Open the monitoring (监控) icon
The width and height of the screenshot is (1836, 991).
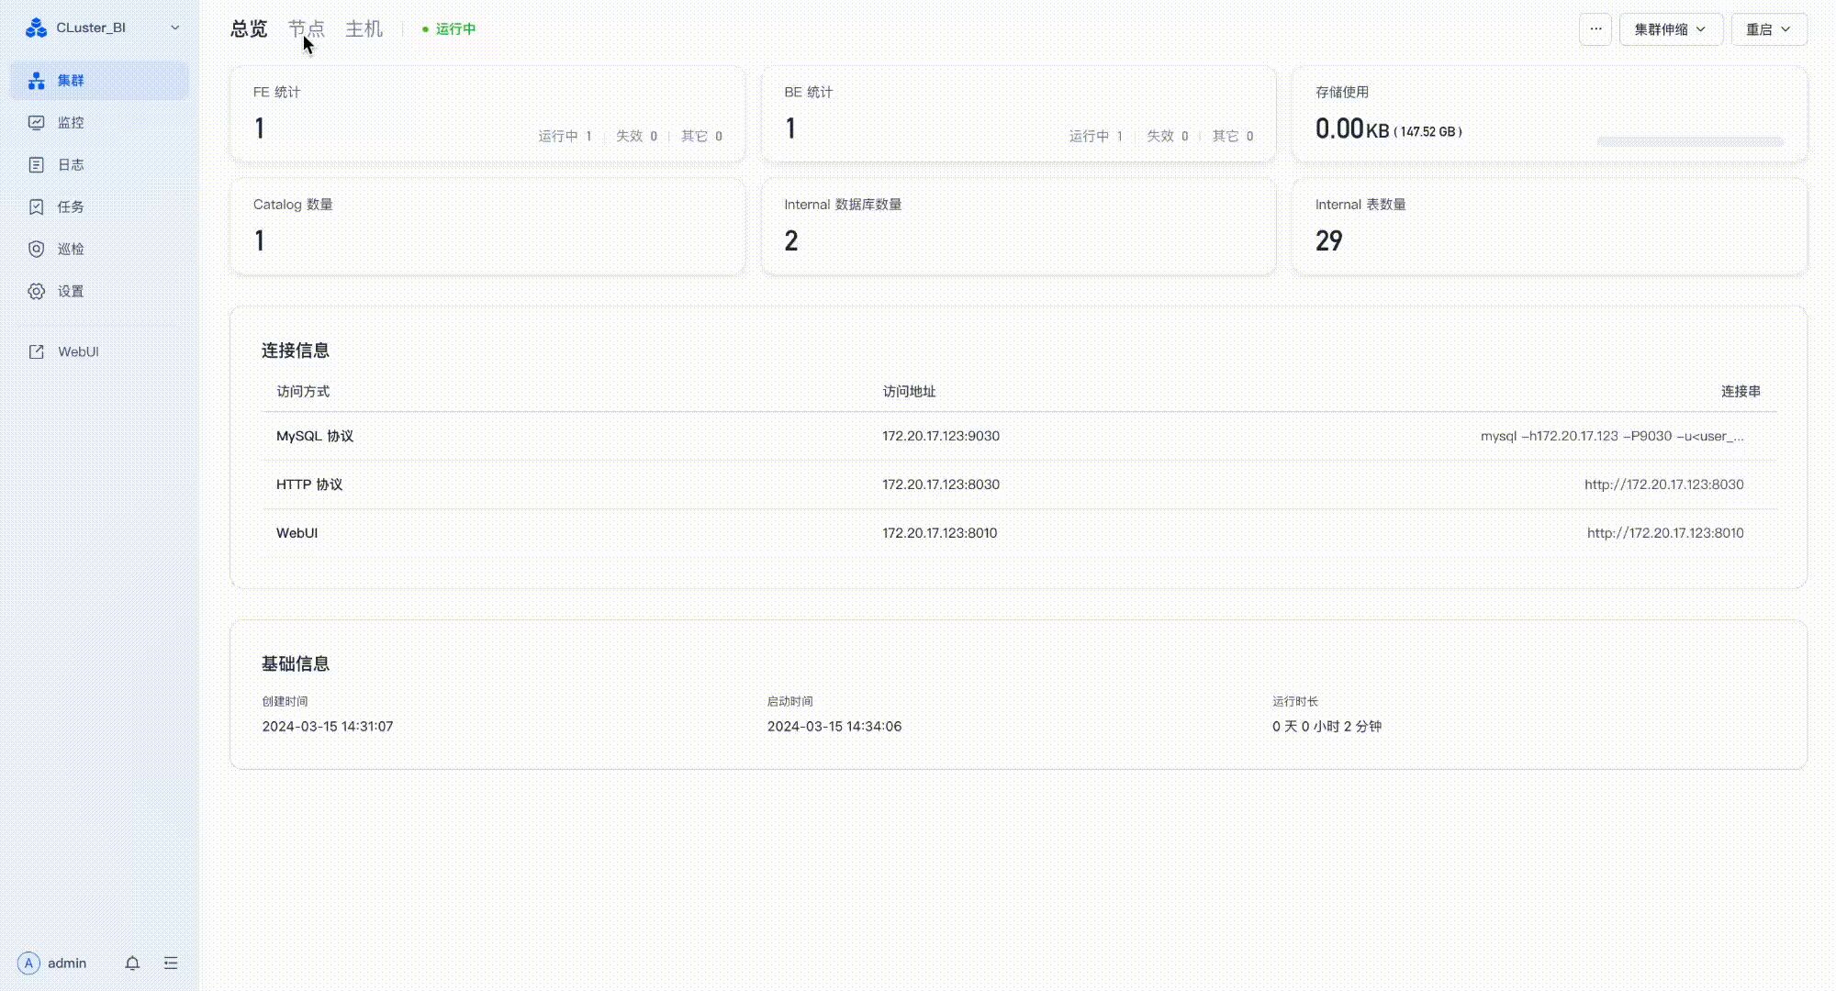(x=37, y=123)
